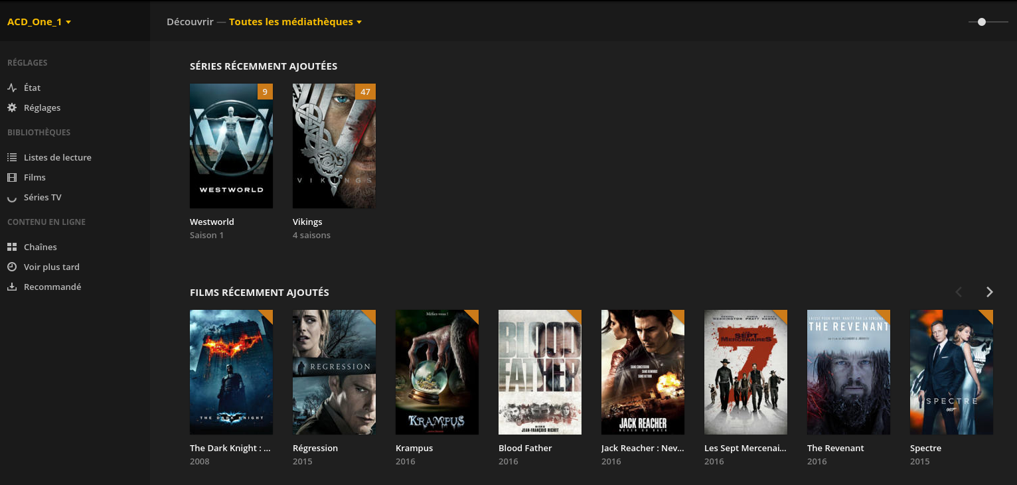Click the Séries TV loading icon
This screenshot has width=1017, height=485.
pyautogui.click(x=11, y=198)
